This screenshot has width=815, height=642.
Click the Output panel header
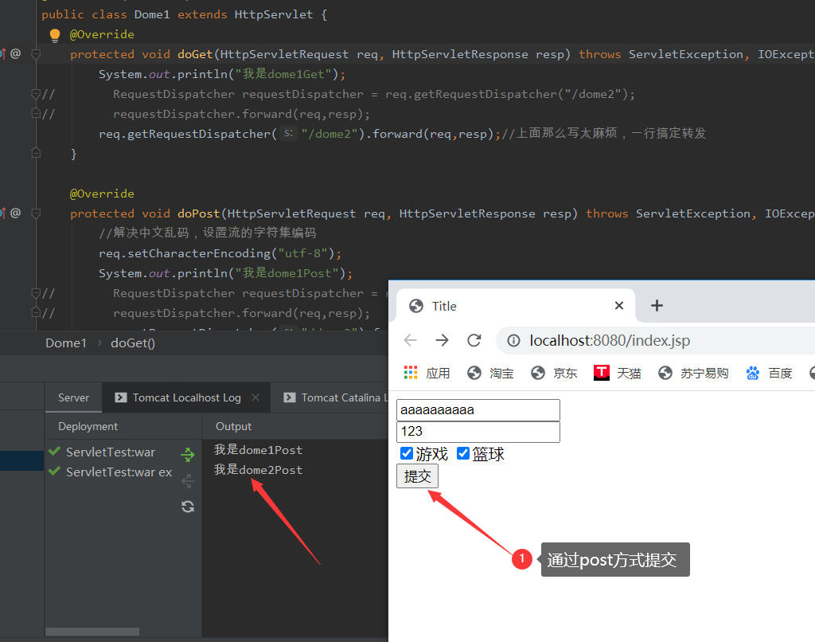[x=233, y=426]
